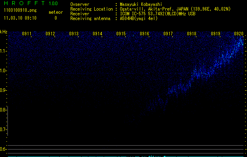
Task: Click the HROFFT title text
Action: point(24,3)
